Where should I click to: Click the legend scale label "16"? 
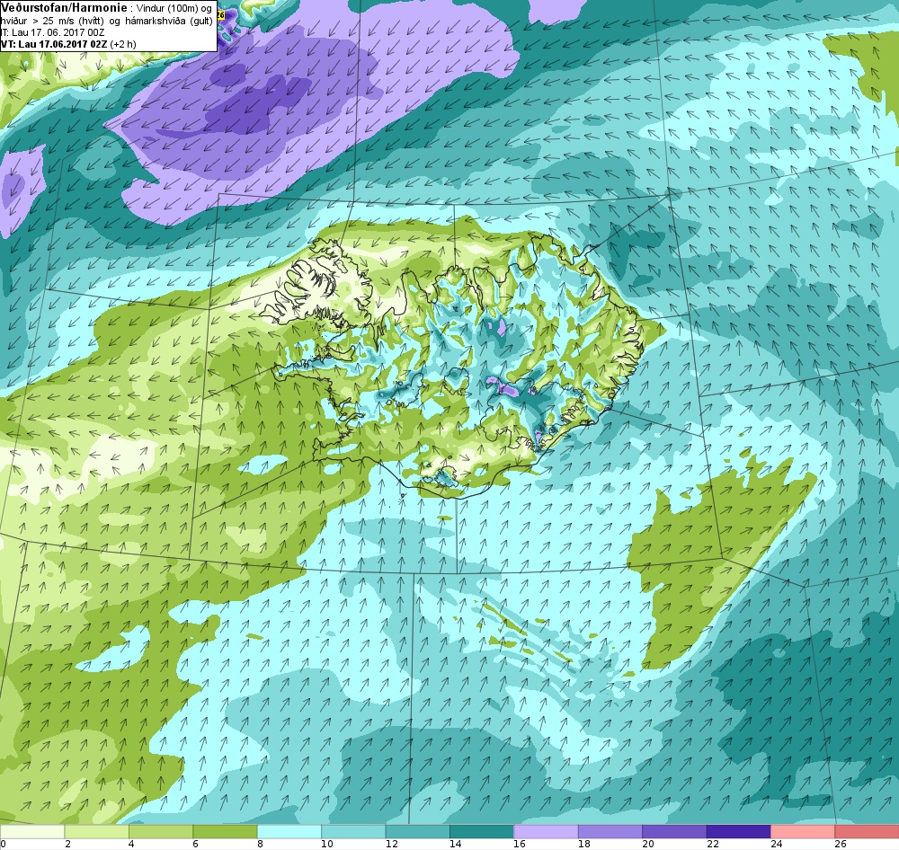point(520,844)
